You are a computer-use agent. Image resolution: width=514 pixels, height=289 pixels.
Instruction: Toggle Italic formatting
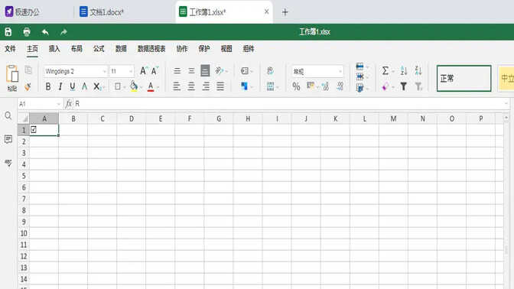(x=60, y=86)
